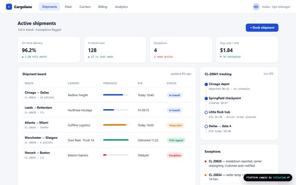Click the Cargolane logo icon
Viewport: 296px width, 185px height.
[9, 7]
